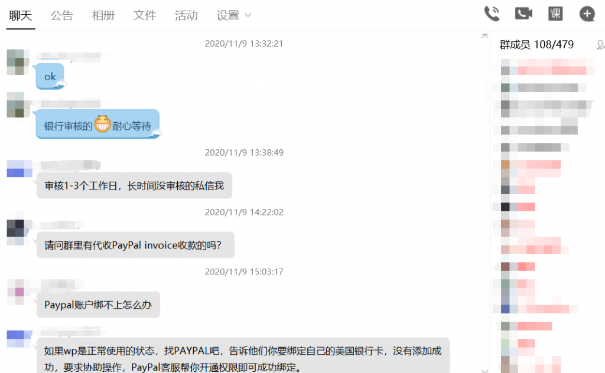Click the avatar of the 'ok' message sender
The width and height of the screenshot is (605, 373).
point(18,62)
